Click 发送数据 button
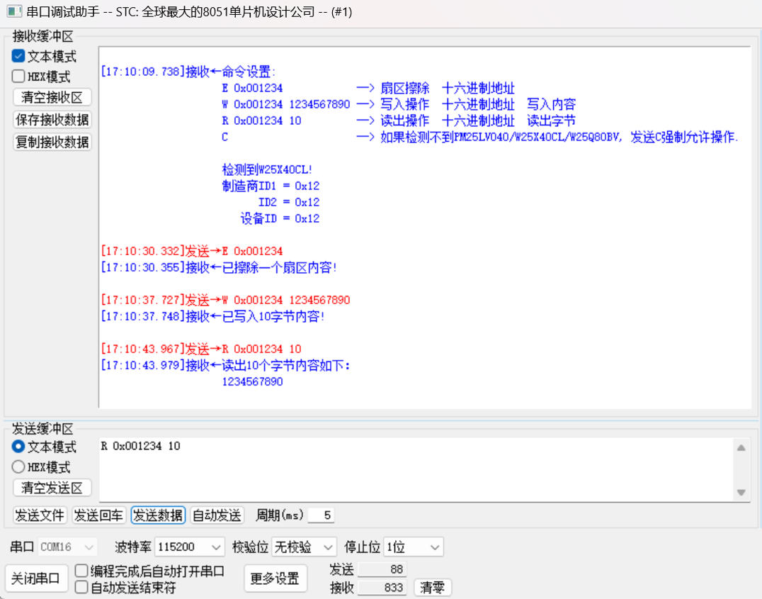This screenshot has height=599, width=762. (158, 515)
